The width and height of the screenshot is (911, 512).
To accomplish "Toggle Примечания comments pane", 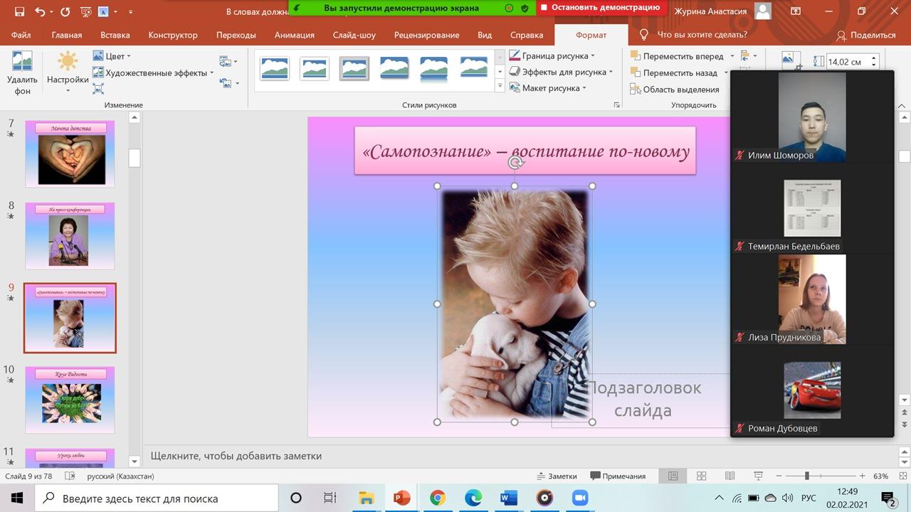I will coord(618,476).
